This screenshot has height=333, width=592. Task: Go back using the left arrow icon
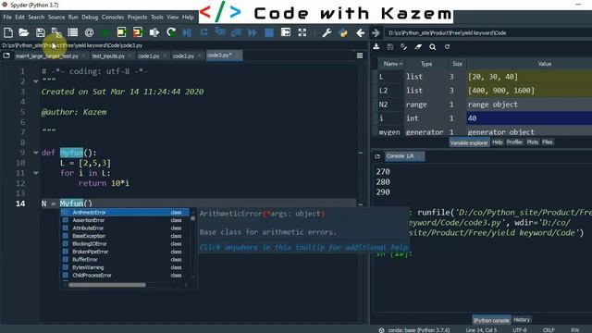(x=360, y=32)
